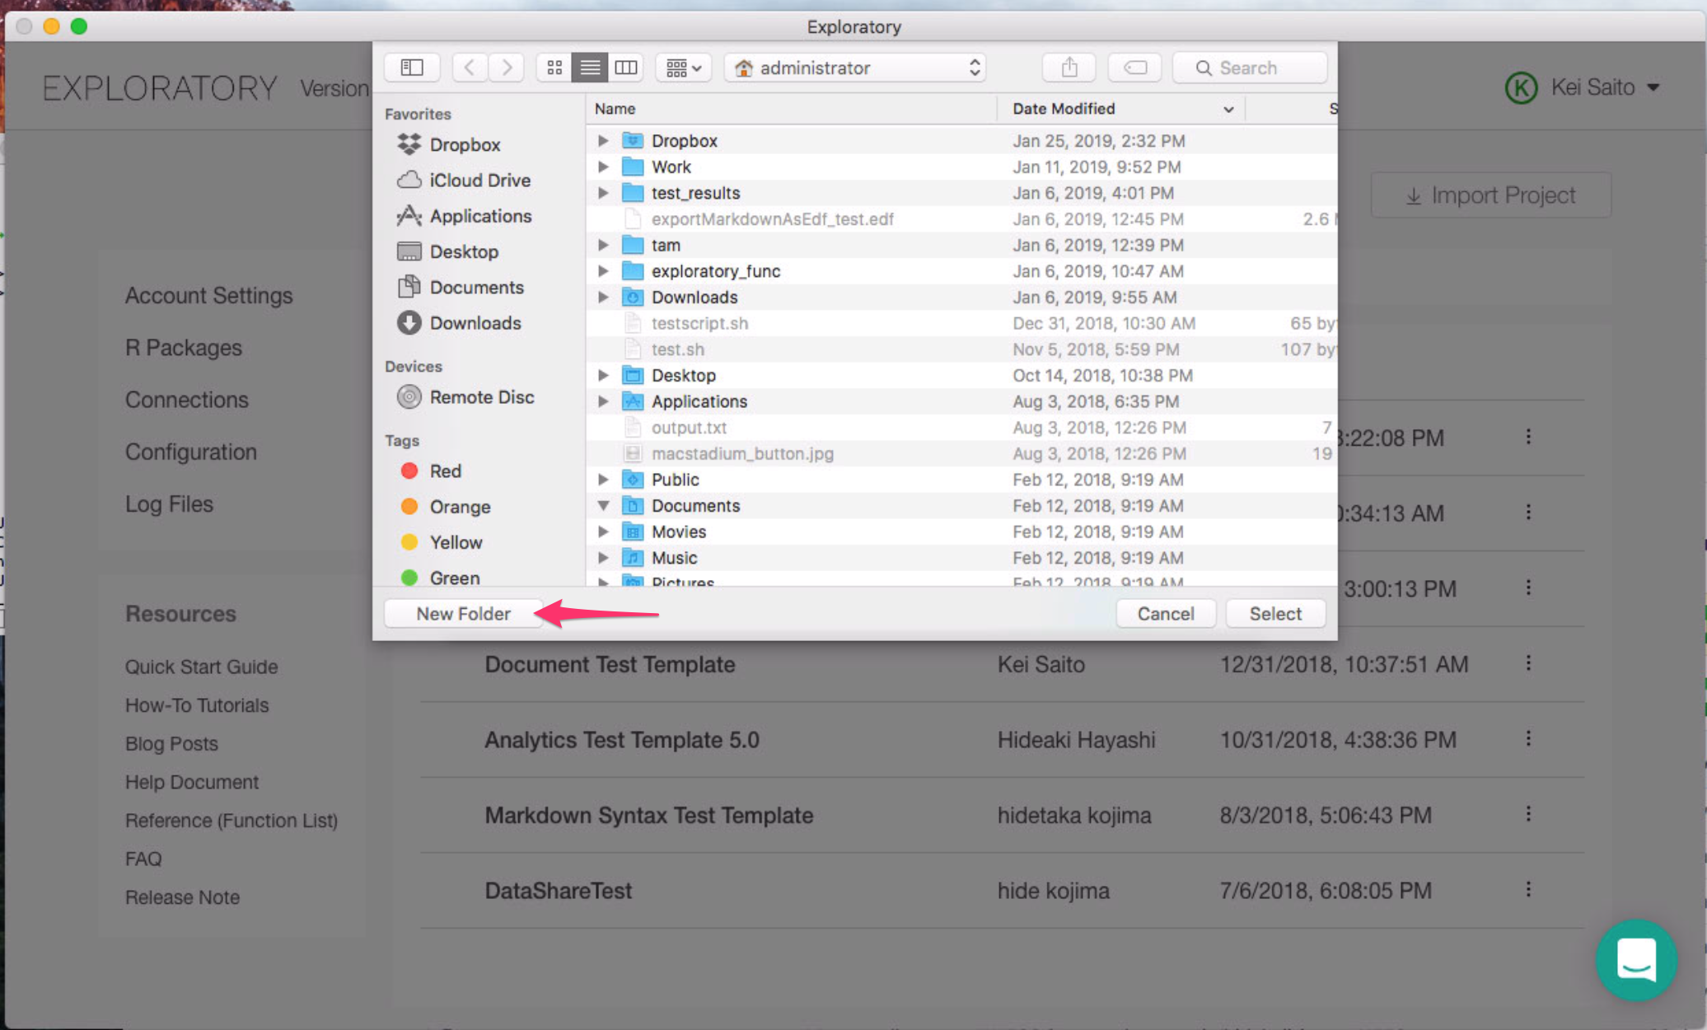
Task: Click the Share toolbar button
Action: click(1069, 68)
